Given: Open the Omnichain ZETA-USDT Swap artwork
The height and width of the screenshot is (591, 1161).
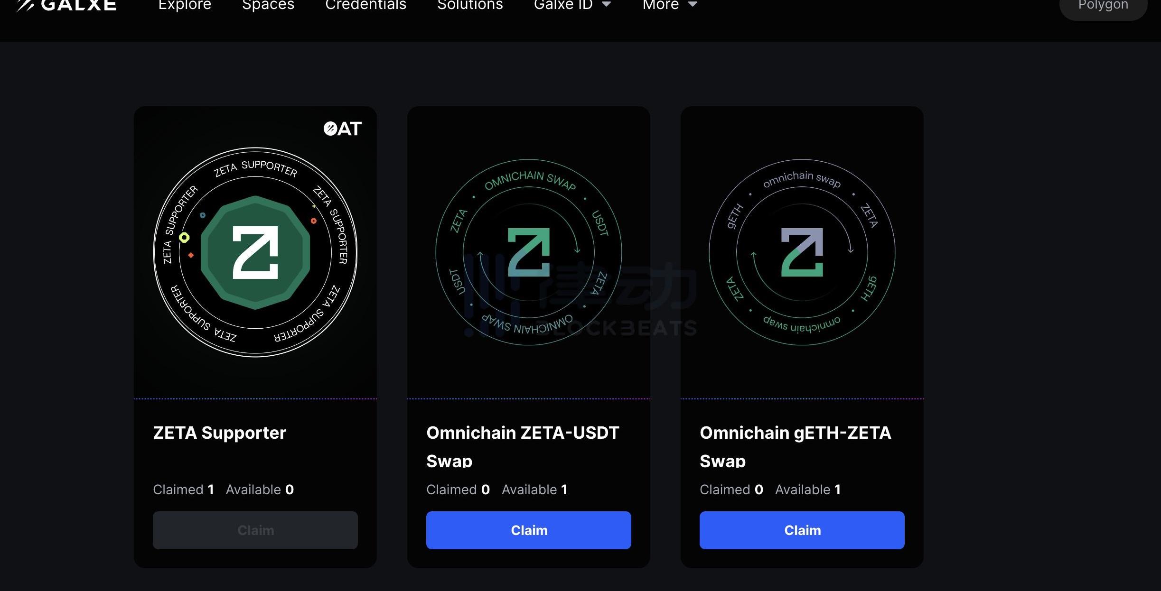Looking at the screenshot, I should [529, 252].
